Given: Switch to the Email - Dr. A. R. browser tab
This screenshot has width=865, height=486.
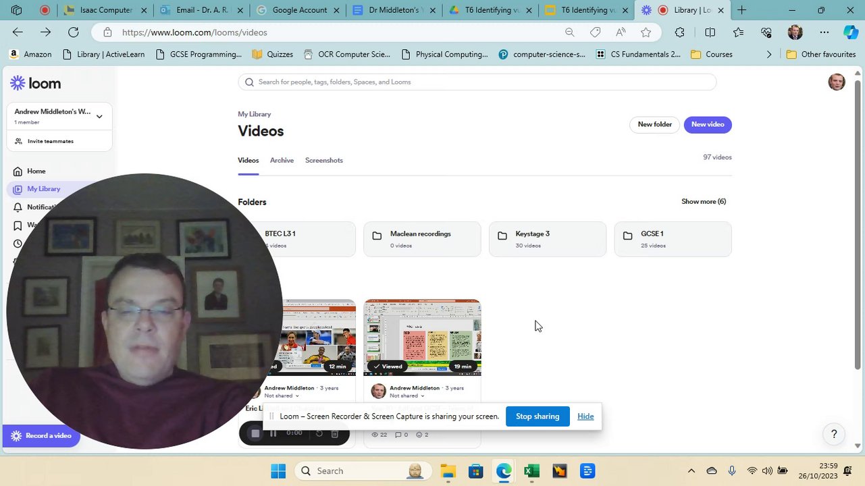Looking at the screenshot, I should point(202,10).
